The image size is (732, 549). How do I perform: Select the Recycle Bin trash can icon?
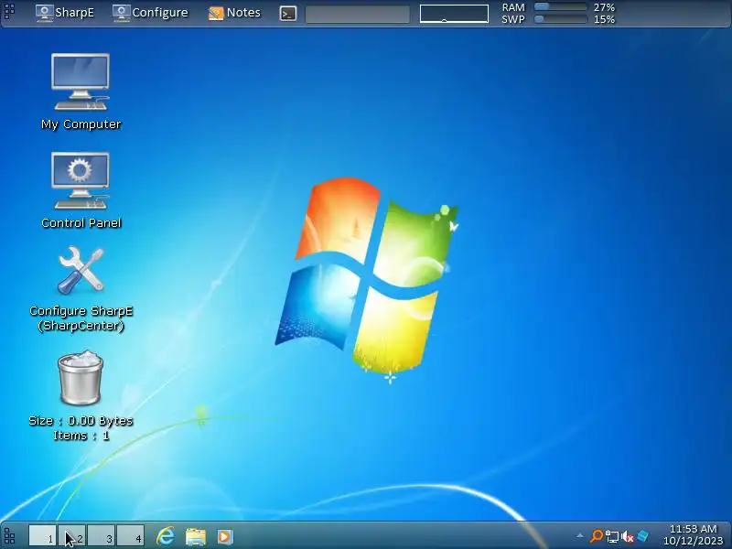[81, 378]
